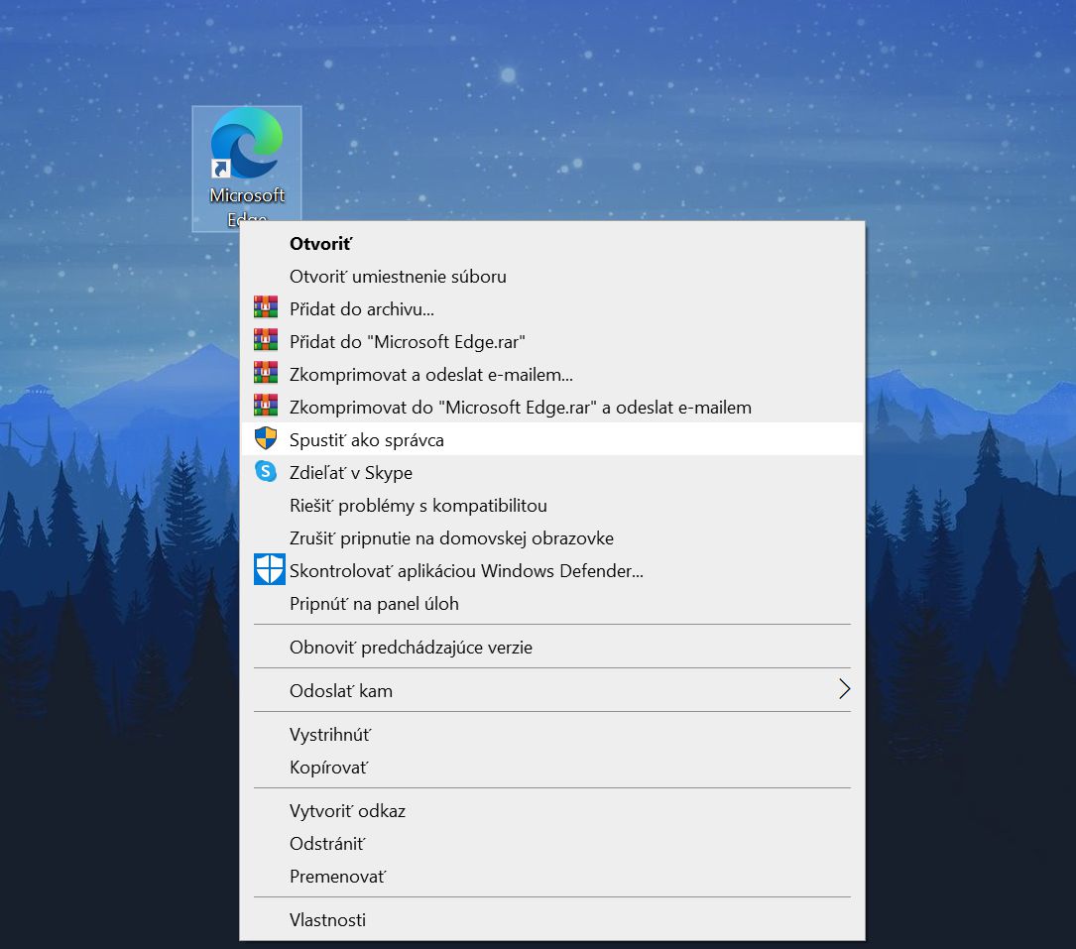Click the WinRAR icon beside 'Zkomprimovat do "Microsoft Edge.rar" a odeslat e-mailem'
The height and width of the screenshot is (949, 1076).
pyautogui.click(x=266, y=406)
